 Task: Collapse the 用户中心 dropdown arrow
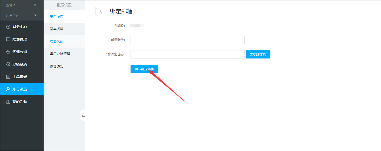[x=35, y=15]
